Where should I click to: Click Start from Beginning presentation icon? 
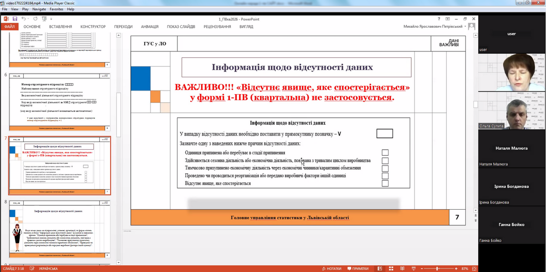[x=44, y=18]
